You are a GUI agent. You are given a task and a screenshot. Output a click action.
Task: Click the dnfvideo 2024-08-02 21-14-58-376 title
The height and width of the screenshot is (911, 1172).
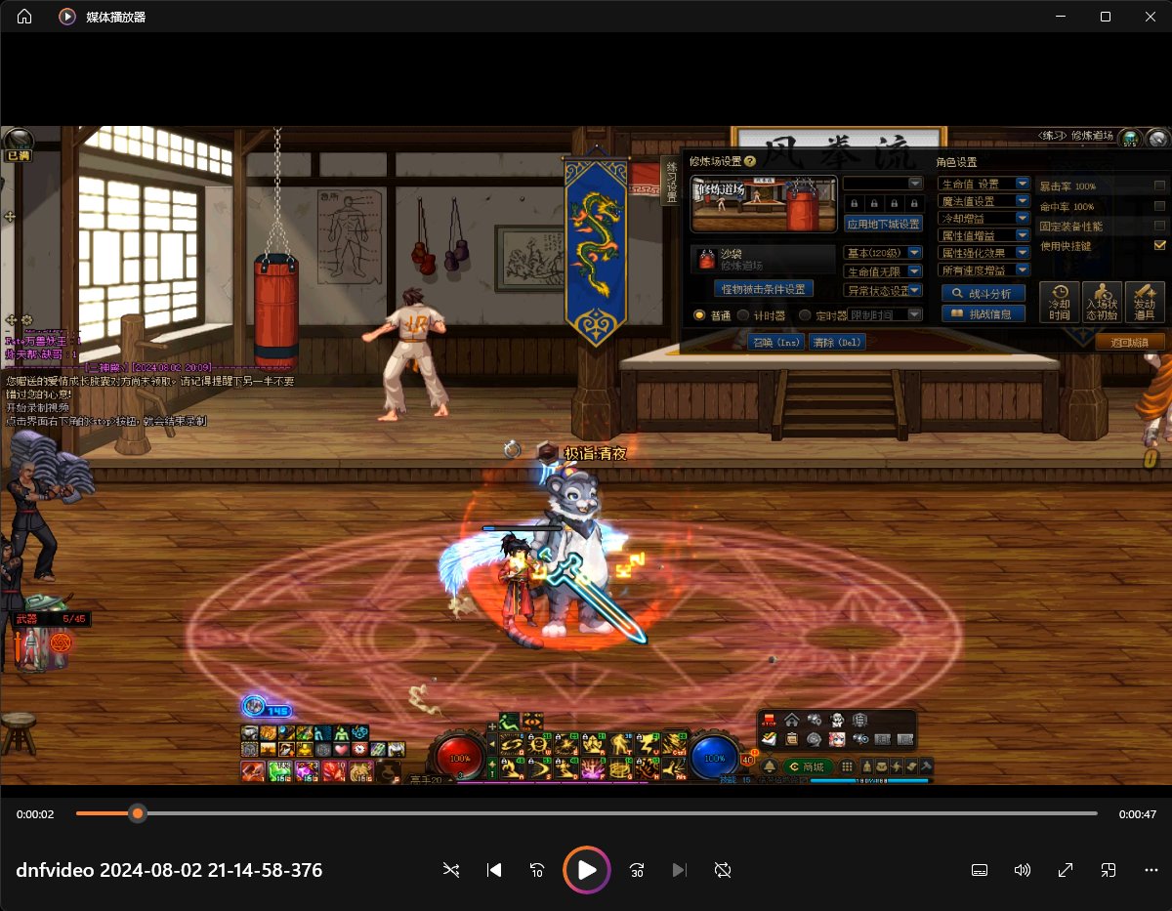[x=169, y=870]
